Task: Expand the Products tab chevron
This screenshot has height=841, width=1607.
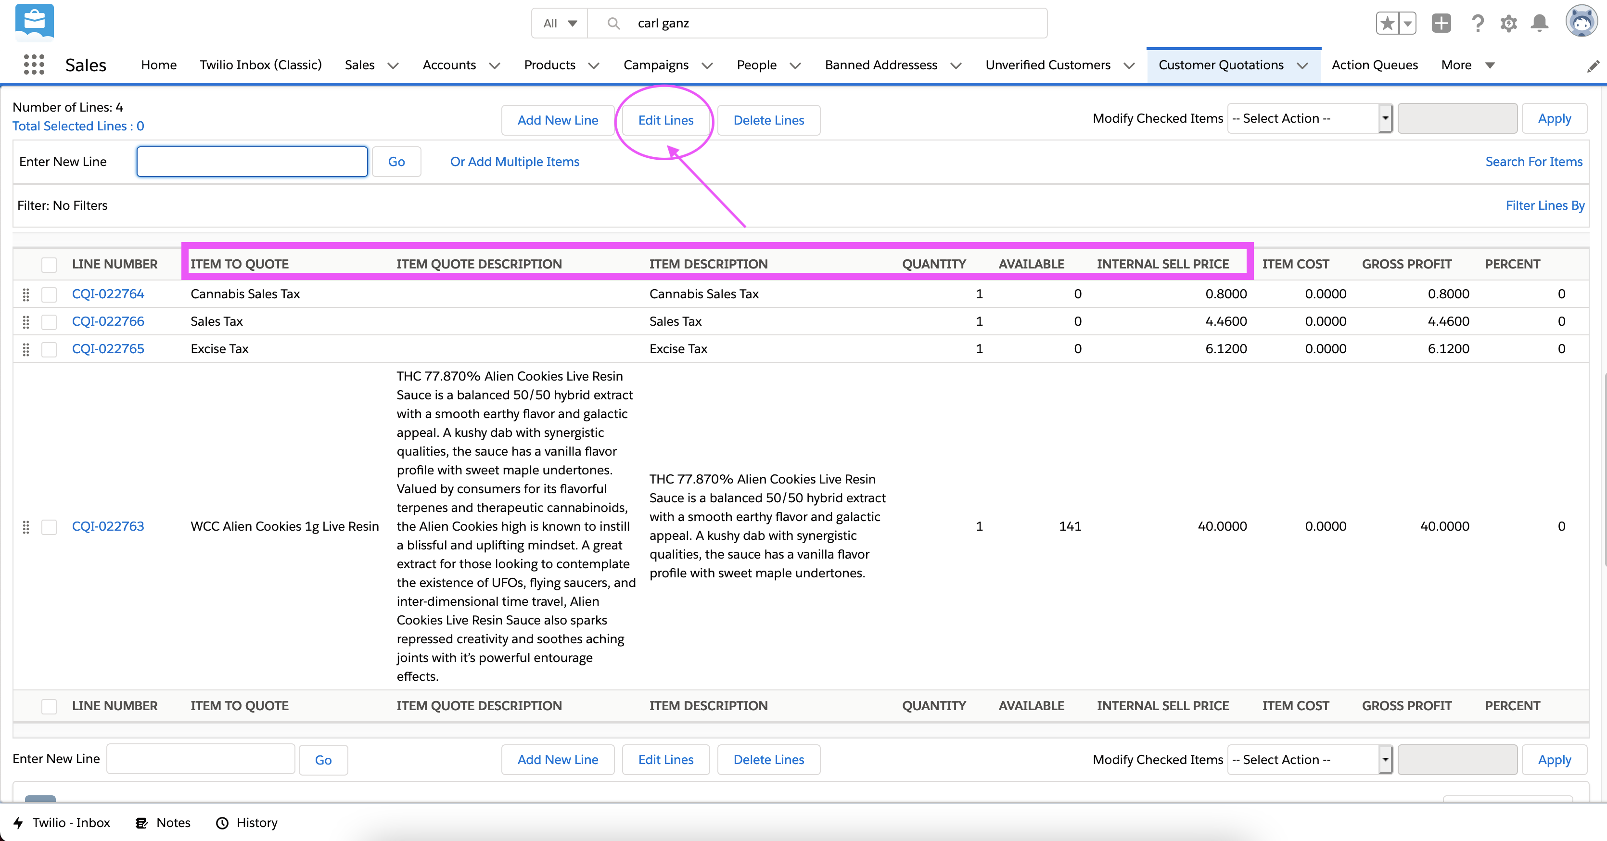Action: (x=594, y=65)
